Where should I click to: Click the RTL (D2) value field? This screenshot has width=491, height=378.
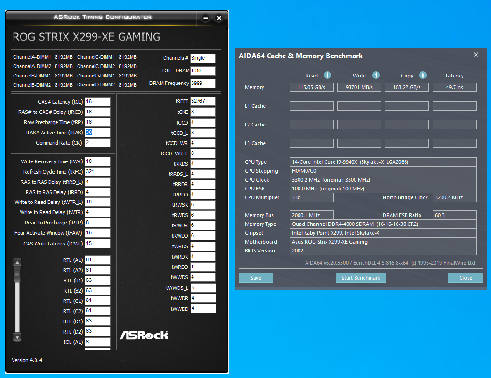point(98,331)
